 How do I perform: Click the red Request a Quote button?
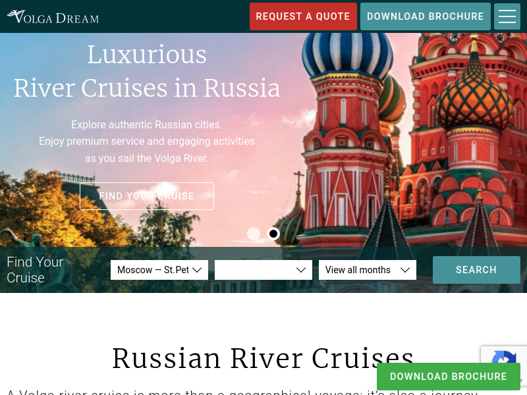(x=303, y=16)
